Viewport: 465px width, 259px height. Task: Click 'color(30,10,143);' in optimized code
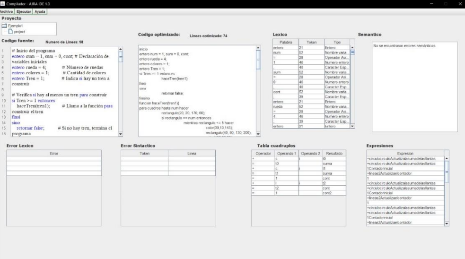pos(219,128)
